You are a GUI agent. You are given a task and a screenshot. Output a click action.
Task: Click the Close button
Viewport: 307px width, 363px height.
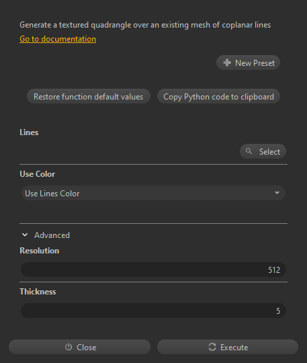79,347
